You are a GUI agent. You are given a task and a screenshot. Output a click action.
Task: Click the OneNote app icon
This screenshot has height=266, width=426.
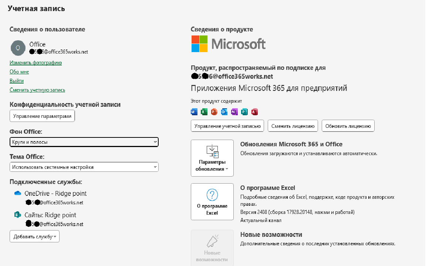tap(234, 112)
